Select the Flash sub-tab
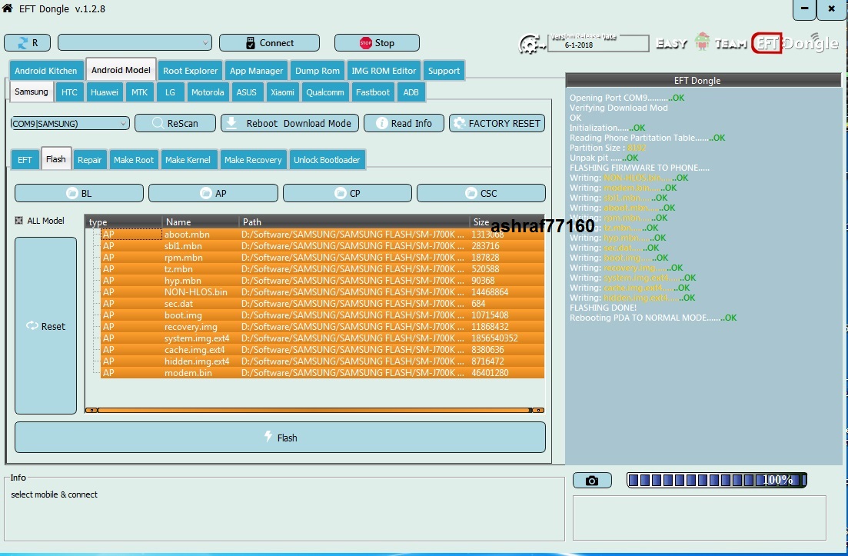This screenshot has width=848, height=556. point(55,159)
